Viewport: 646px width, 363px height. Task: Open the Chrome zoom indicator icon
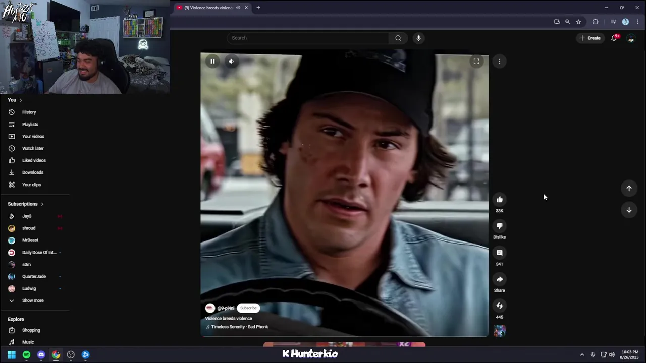pos(567,22)
